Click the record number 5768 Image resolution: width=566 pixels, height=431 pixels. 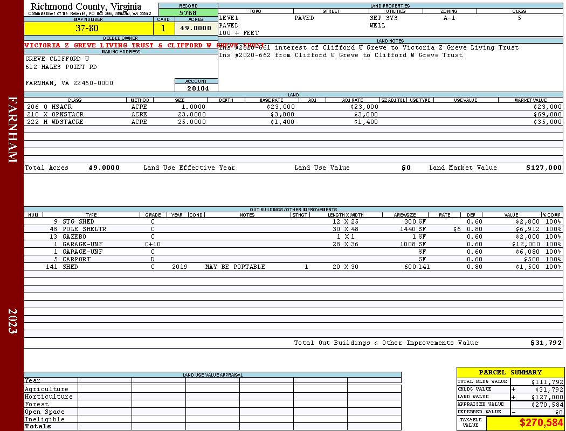[188, 12]
